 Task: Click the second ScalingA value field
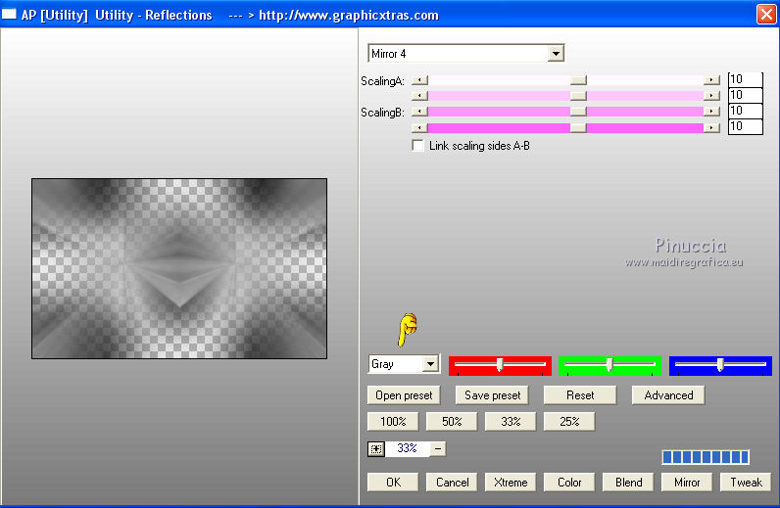pos(745,95)
